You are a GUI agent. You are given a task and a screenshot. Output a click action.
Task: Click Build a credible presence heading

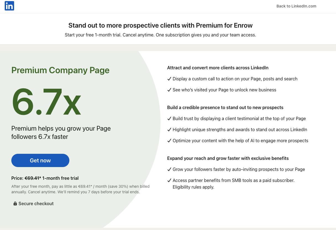225,107
